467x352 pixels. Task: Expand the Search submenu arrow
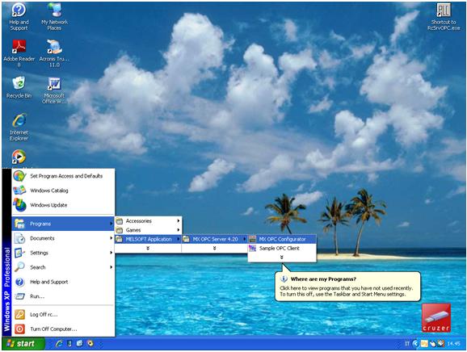pos(111,267)
